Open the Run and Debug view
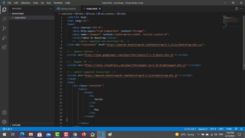Image resolution: width=245 pixels, height=138 pixels. point(4,38)
